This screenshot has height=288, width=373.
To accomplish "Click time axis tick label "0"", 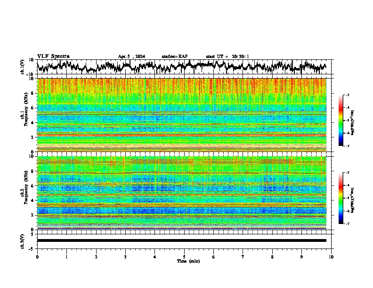I will pyautogui.click(x=37, y=257).
